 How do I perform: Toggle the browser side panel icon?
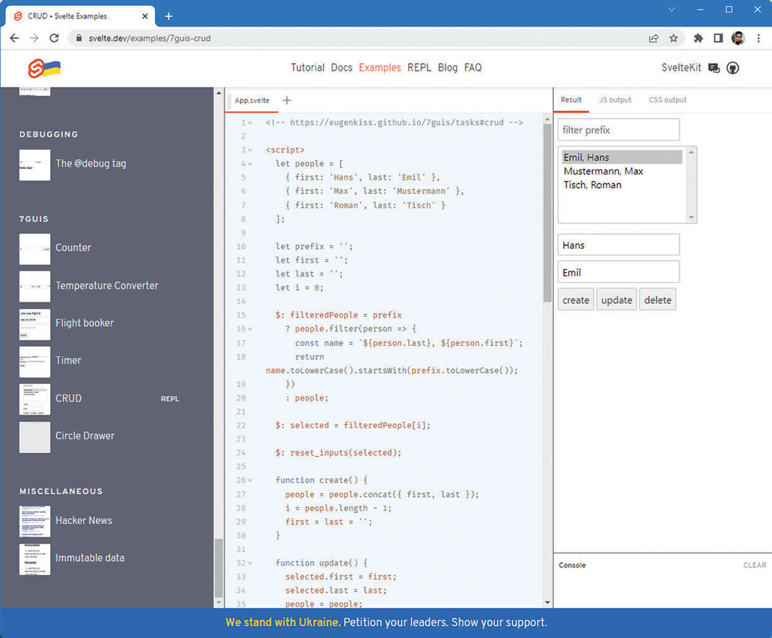718,38
